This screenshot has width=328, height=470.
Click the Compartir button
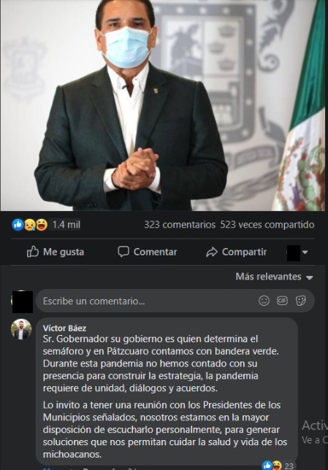(237, 252)
